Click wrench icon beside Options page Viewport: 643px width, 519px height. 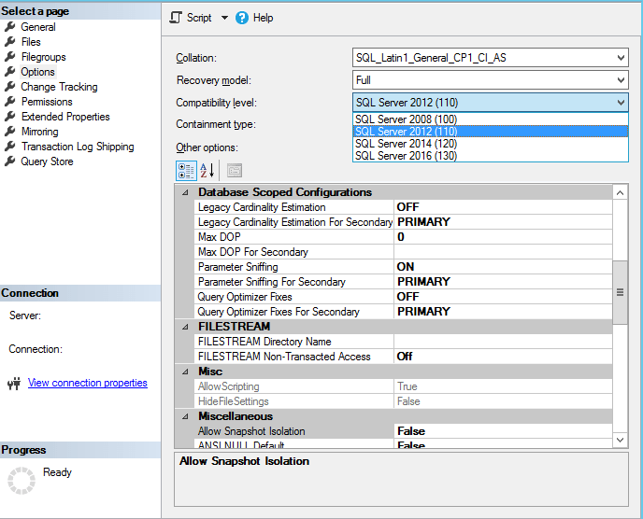pyautogui.click(x=10, y=72)
